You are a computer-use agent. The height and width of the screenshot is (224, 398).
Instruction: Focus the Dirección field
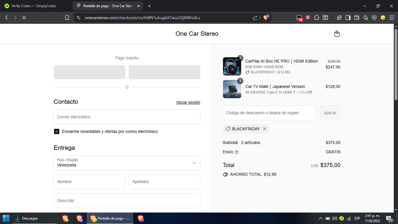click(127, 201)
